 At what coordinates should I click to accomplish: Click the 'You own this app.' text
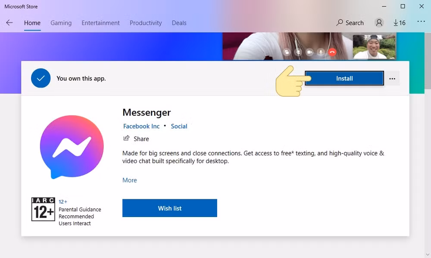click(x=81, y=79)
